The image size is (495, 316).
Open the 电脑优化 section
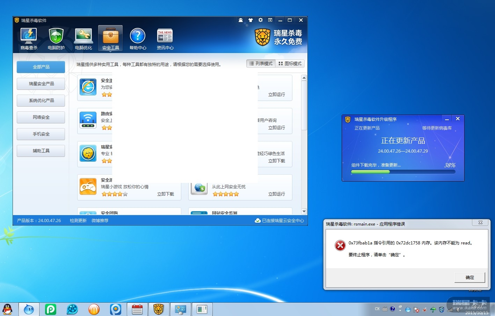pyautogui.click(x=83, y=39)
